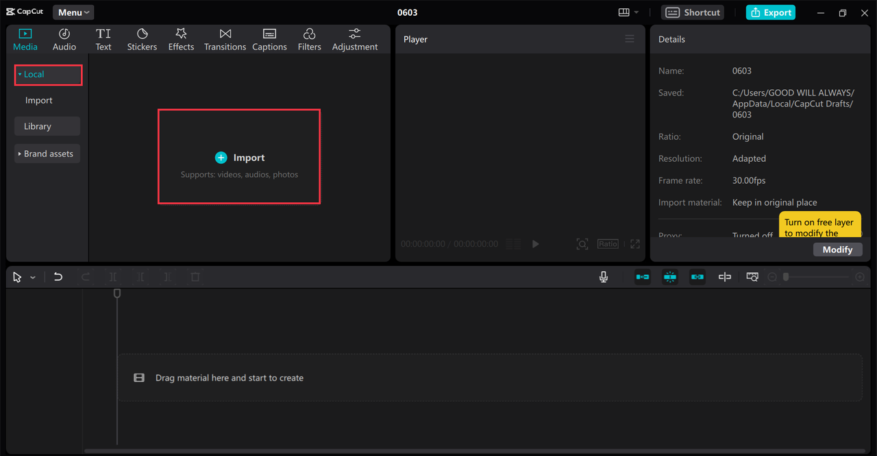Click the player timecode display

coord(449,244)
